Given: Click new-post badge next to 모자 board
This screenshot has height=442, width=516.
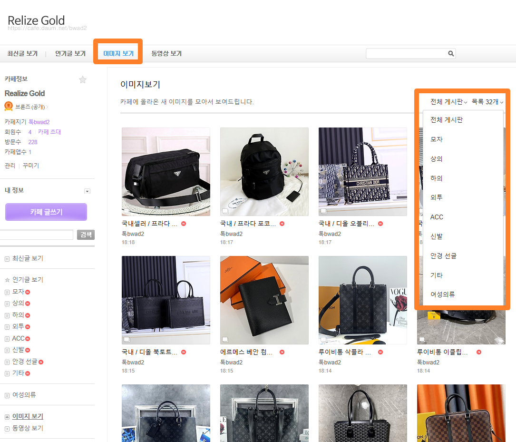Looking at the screenshot, I should point(28,292).
